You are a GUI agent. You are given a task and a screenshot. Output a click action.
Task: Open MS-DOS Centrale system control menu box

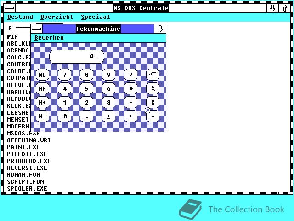tap(9, 8)
